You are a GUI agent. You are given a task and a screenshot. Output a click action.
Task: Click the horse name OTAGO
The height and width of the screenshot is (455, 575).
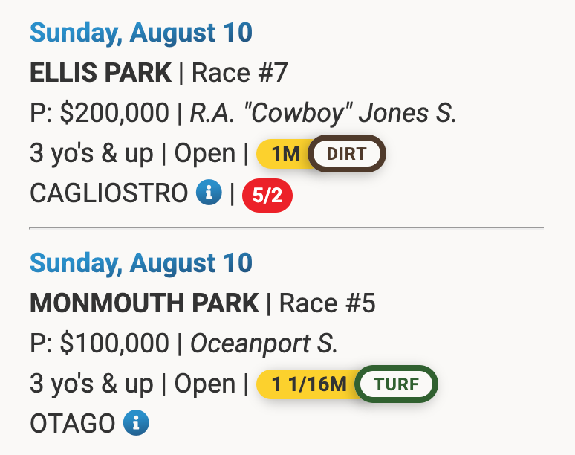click(x=72, y=424)
